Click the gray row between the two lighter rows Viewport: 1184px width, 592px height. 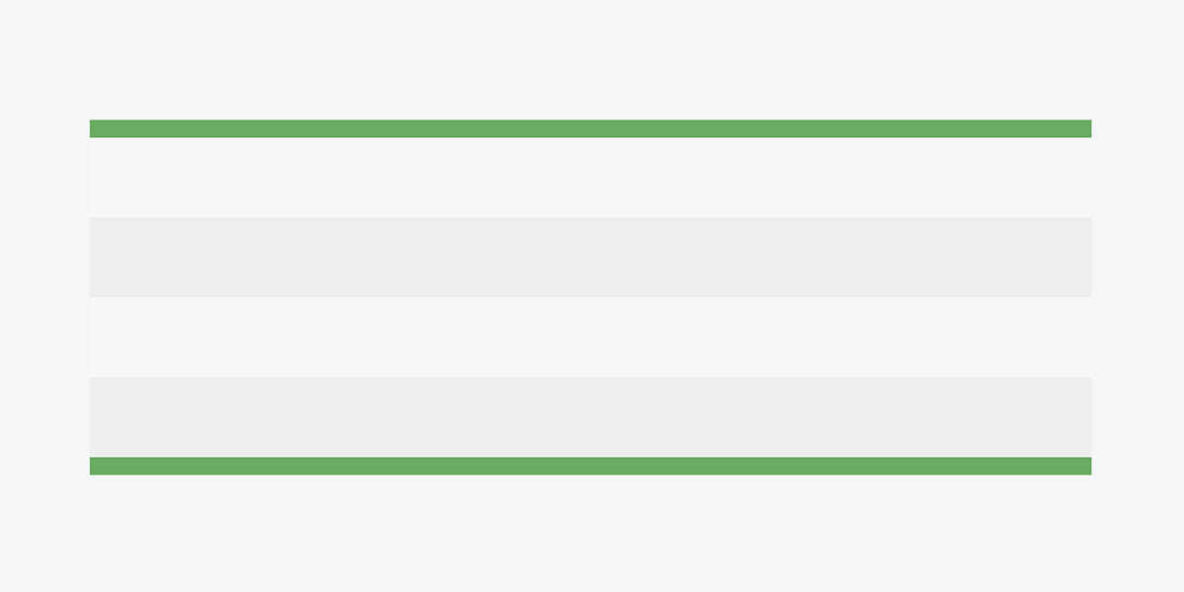tap(590, 258)
